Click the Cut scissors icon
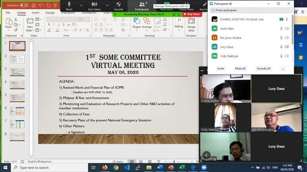The width and height of the screenshot is (307, 172). coord(16,19)
